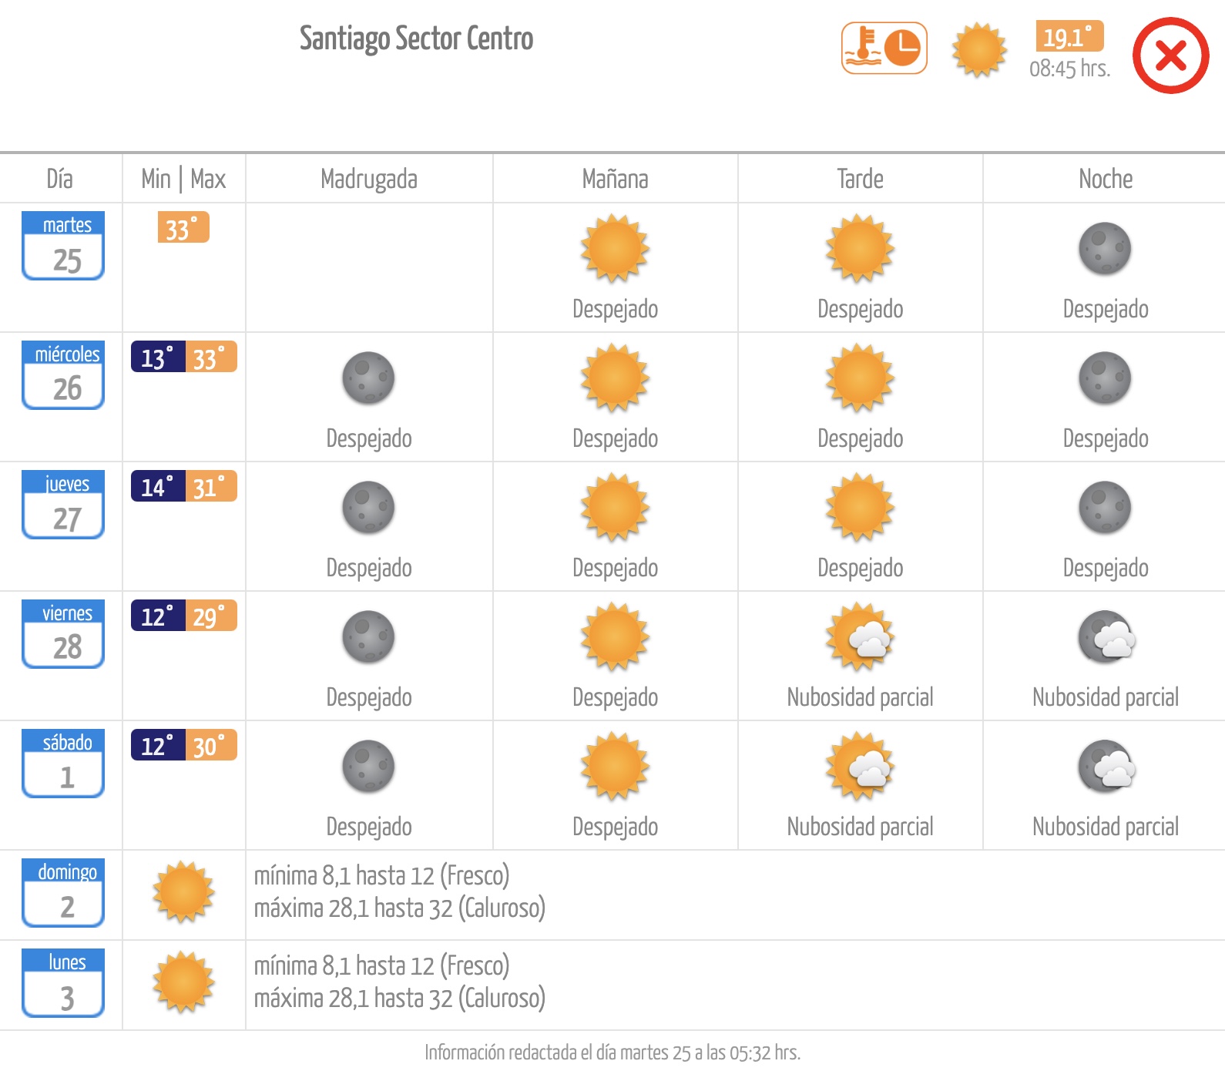Select the current temperature 19.1° badge
The height and width of the screenshot is (1071, 1225).
[1069, 36]
